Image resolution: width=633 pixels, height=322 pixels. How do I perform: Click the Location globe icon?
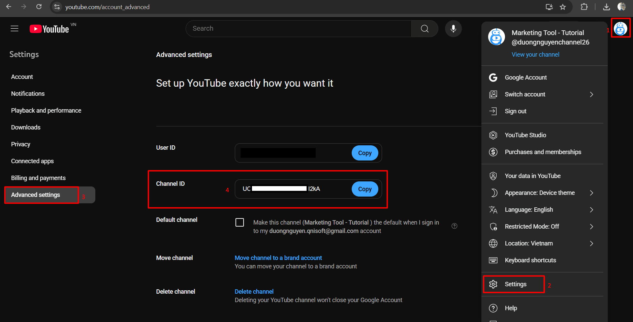(x=493, y=243)
